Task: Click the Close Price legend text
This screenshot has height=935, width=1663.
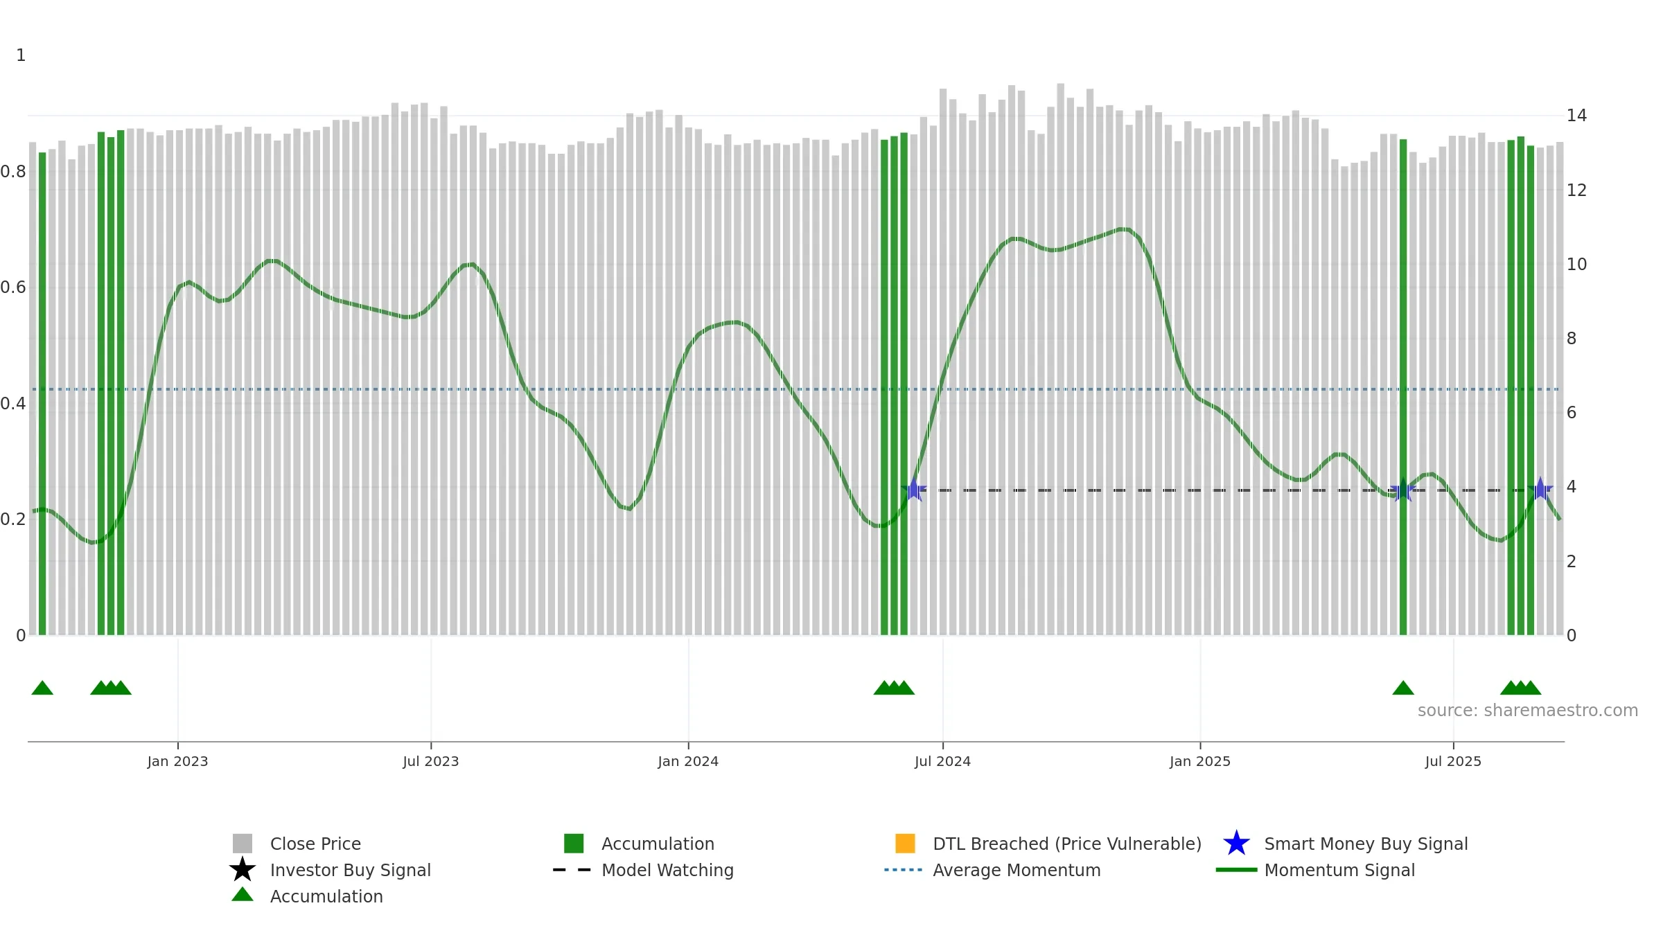Action: [315, 844]
